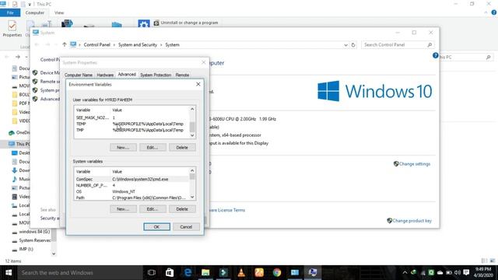
Task: Cancel the Environment Variables dialog
Action: coord(186,226)
